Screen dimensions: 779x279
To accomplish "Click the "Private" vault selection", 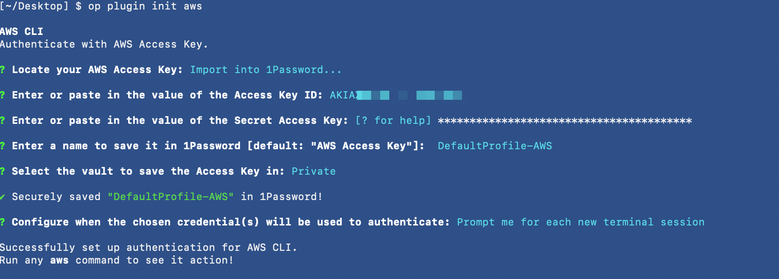I will coord(313,171).
